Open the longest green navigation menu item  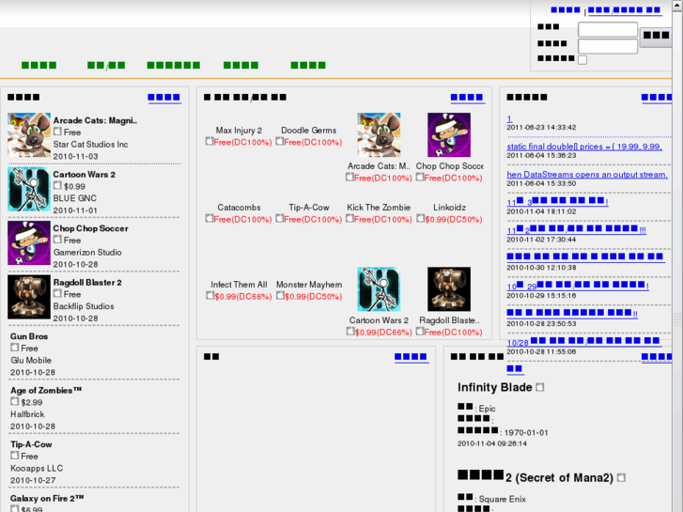point(174,66)
